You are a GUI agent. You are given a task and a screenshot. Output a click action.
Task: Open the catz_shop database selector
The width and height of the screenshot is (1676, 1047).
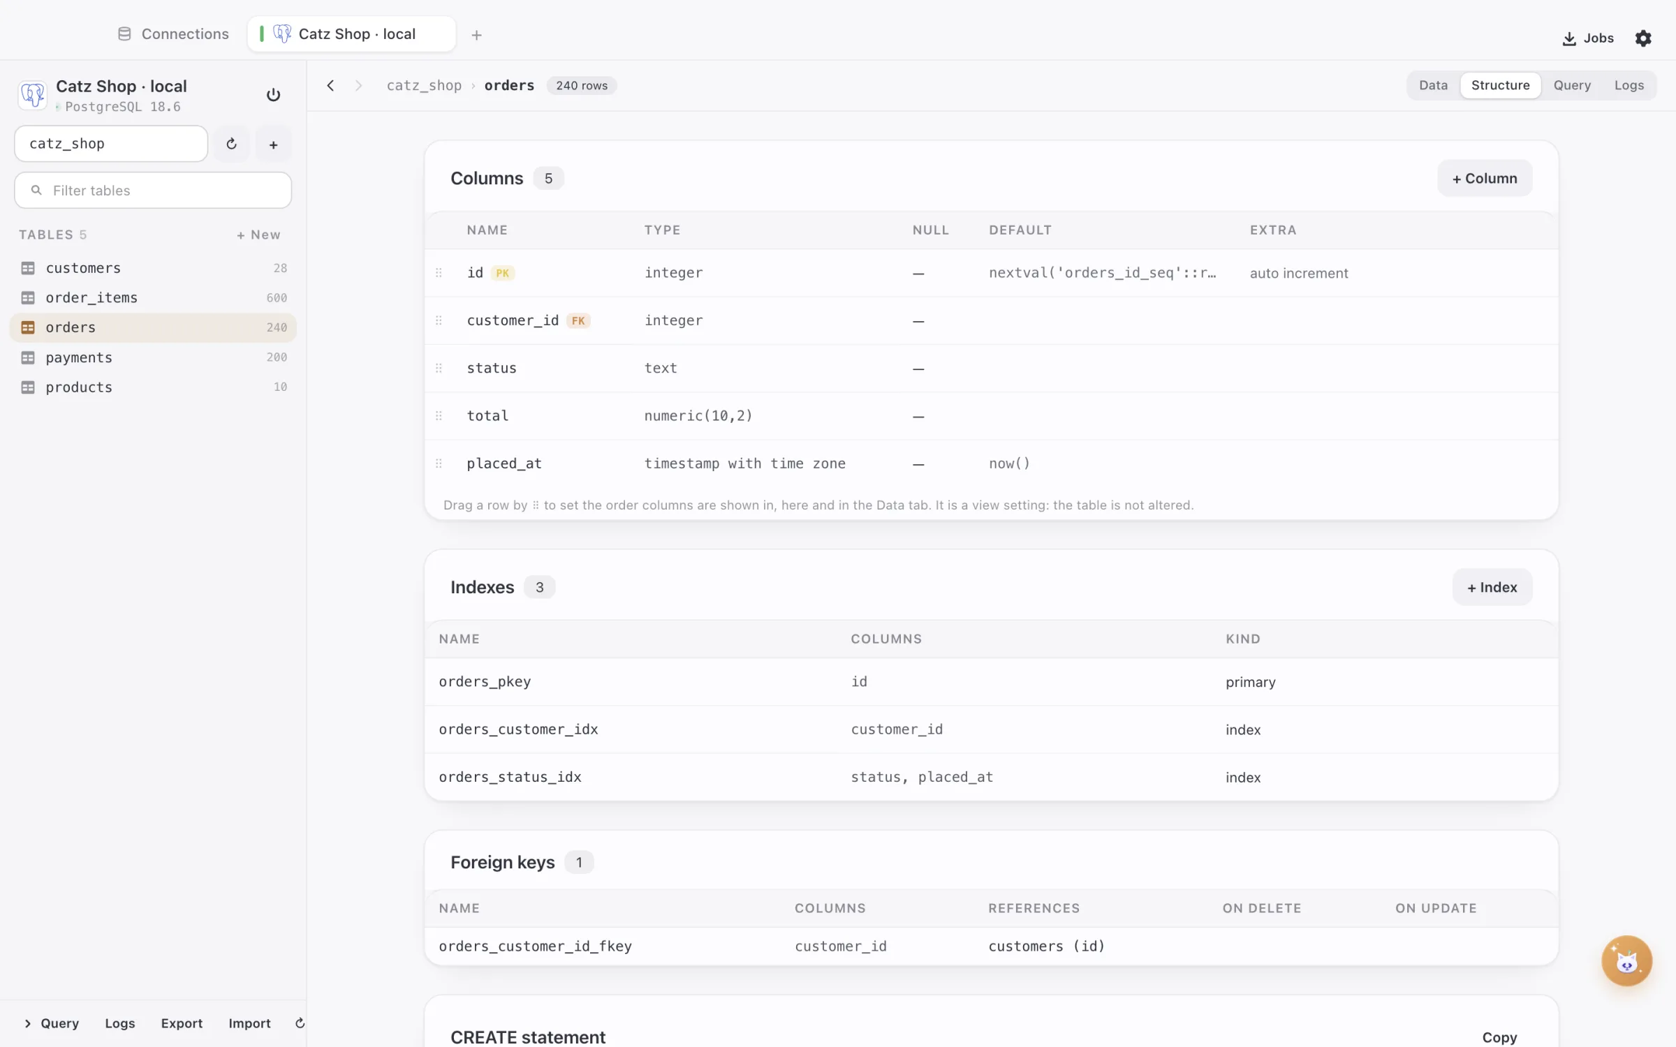coord(111,144)
